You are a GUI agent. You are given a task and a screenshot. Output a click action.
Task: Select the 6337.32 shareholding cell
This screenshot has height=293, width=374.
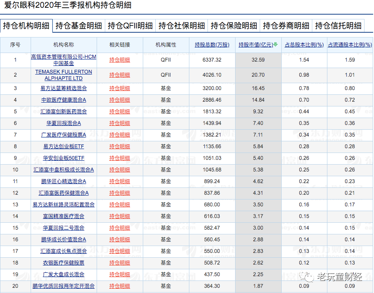[212, 60]
